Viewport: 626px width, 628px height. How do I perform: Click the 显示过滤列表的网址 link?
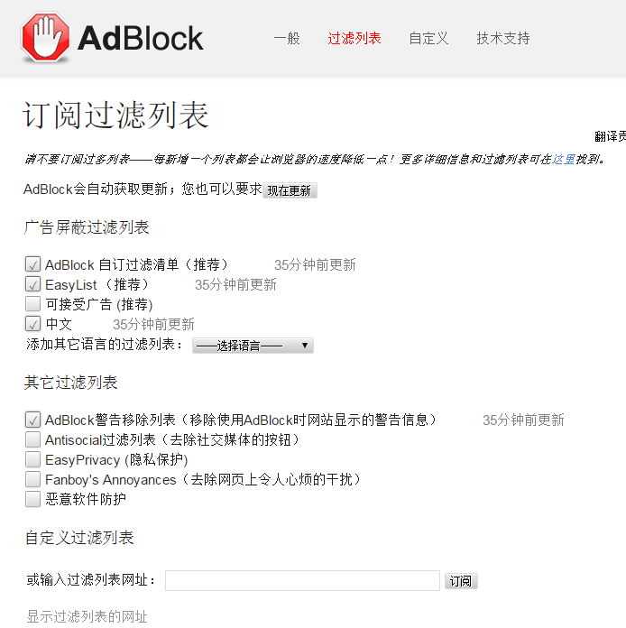coord(87,617)
